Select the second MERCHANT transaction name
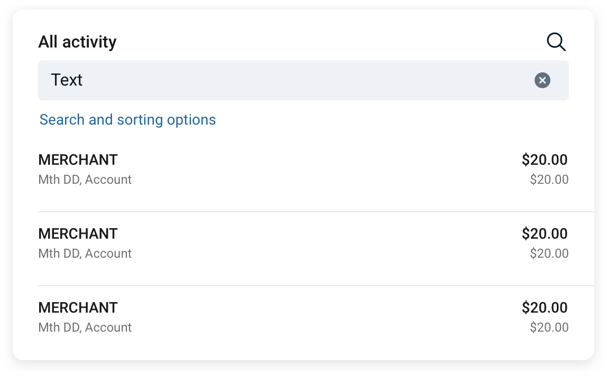The width and height of the screenshot is (607, 376). point(78,233)
